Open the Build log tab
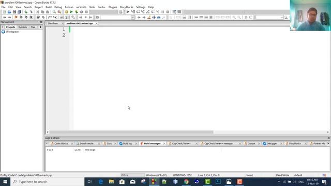The height and width of the screenshot is (186, 331). pyautogui.click(x=127, y=144)
